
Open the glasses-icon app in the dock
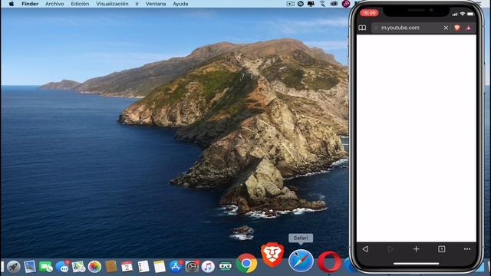tap(225, 267)
